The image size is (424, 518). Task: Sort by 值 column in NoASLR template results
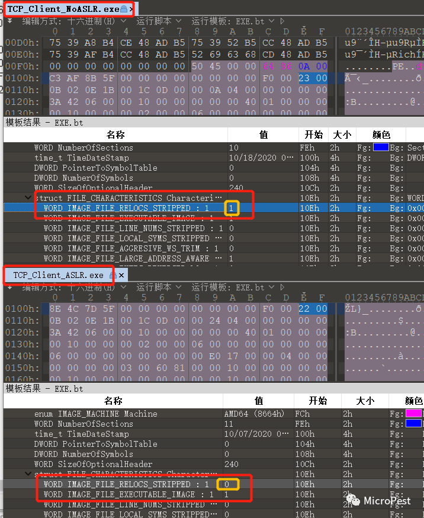(x=264, y=135)
